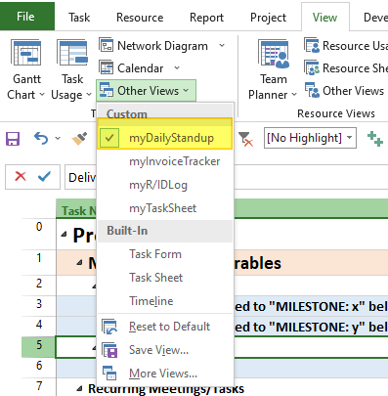Click the green plus icons button
The image size is (388, 396).
click(x=374, y=139)
